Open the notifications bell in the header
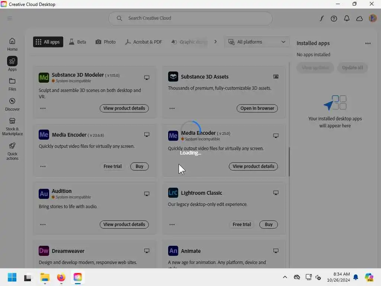Image resolution: width=381 pixels, height=286 pixels. (347, 19)
